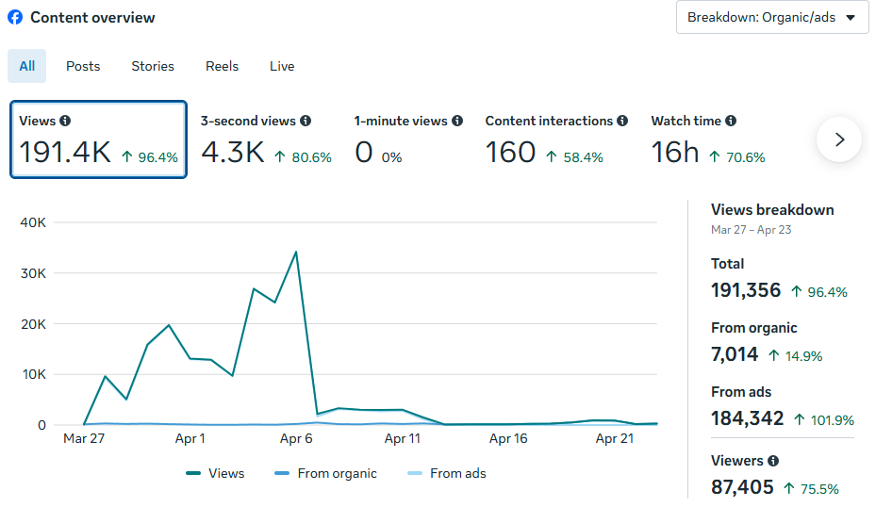Select the 1-minute views metric
Image resolution: width=876 pixels, height=507 pixels.
pos(408,139)
